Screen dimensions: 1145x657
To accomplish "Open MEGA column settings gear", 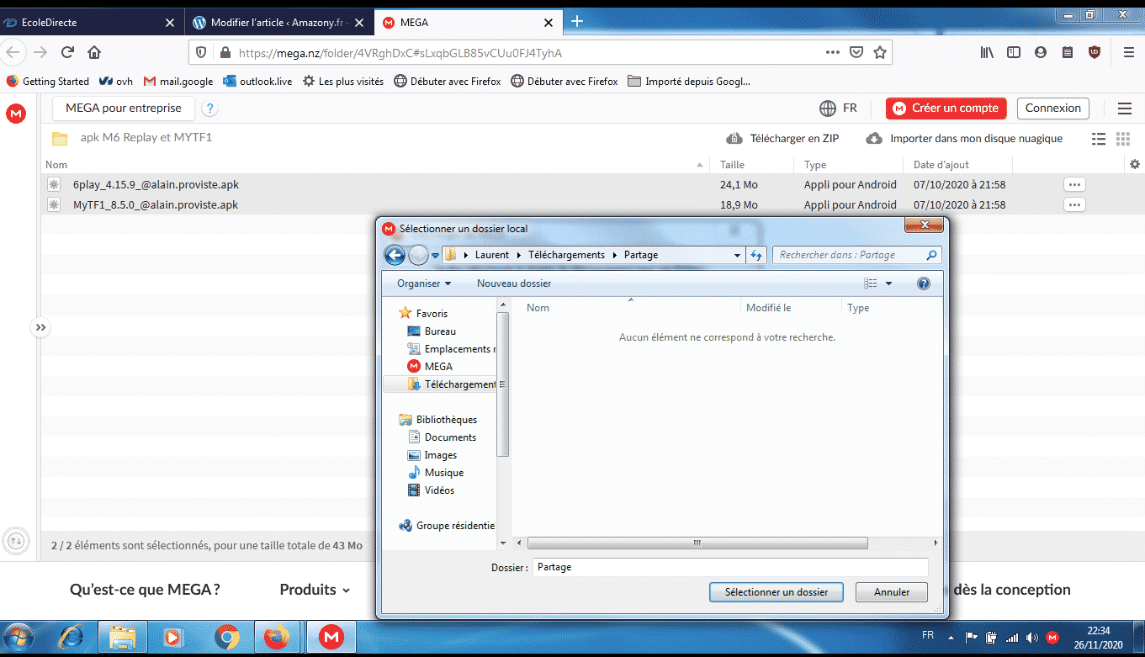I will [1135, 164].
